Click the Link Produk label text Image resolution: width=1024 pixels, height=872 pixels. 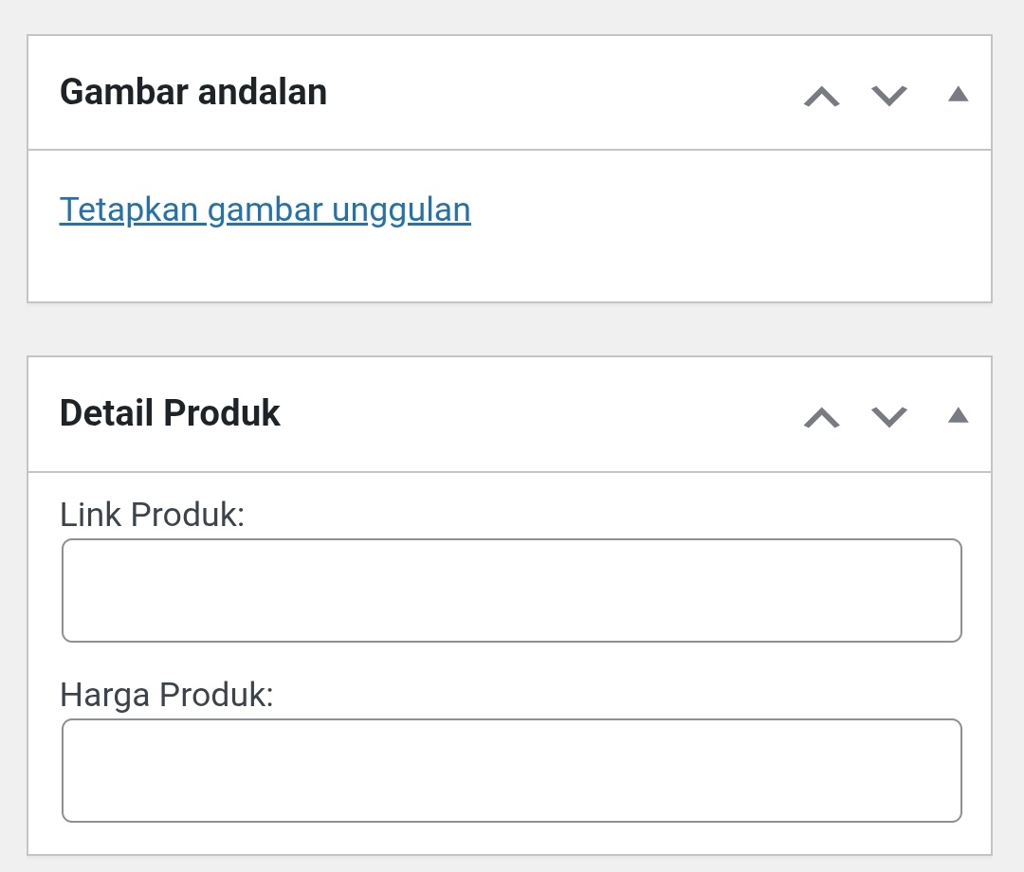pyautogui.click(x=154, y=515)
